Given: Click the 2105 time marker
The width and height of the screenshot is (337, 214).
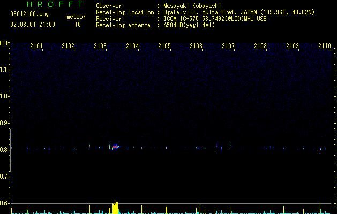Looking at the screenshot, I should tap(164, 46).
